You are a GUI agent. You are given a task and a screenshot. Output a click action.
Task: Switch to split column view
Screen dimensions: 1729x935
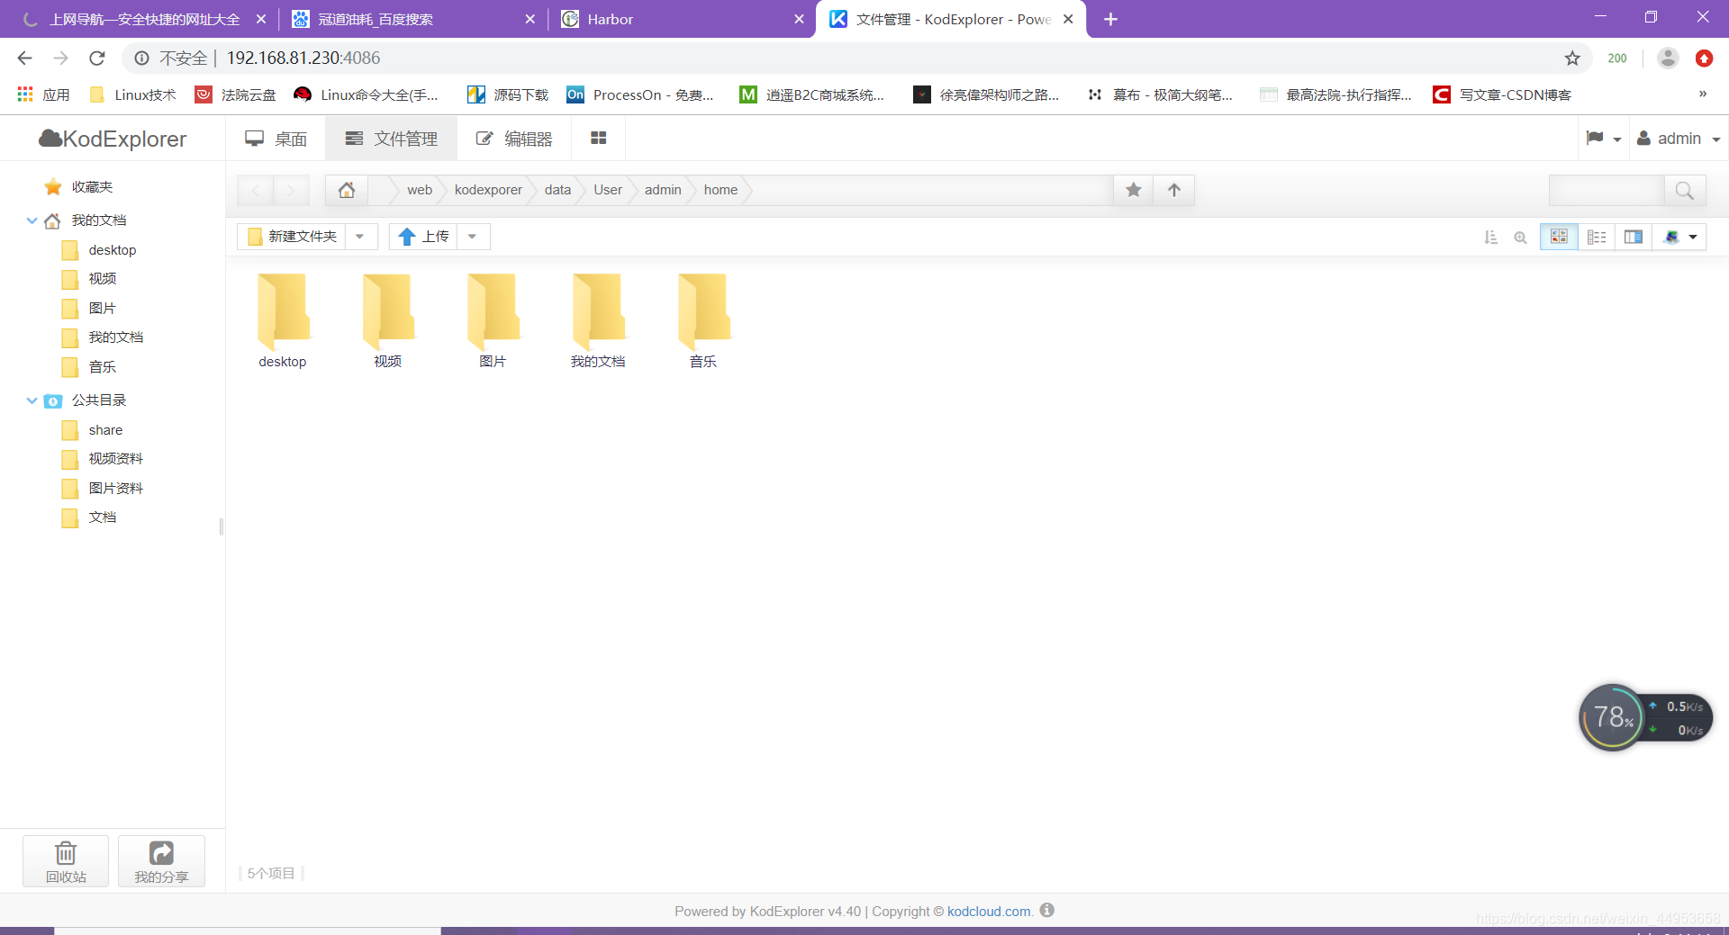pos(1634,237)
